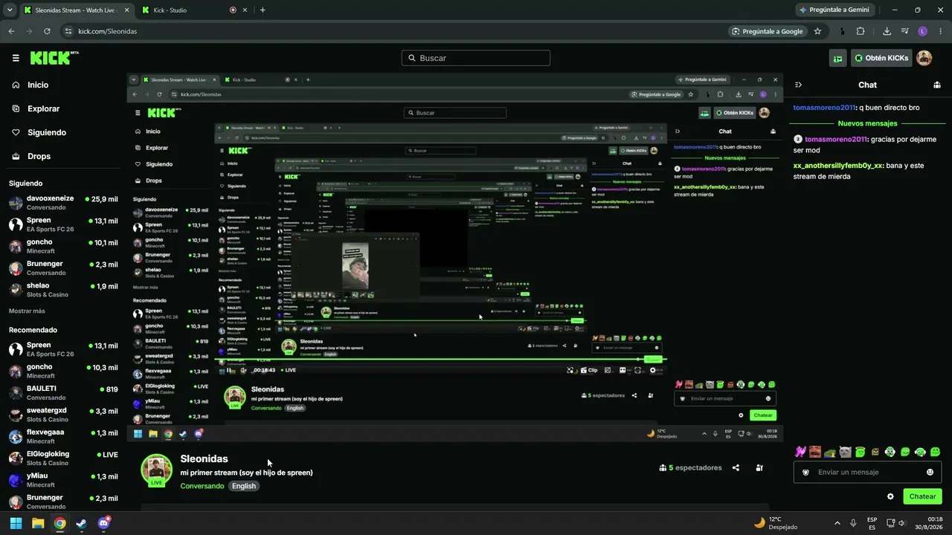This screenshot has width=952, height=535.
Task: Go back in the browser
Action: coord(11,31)
